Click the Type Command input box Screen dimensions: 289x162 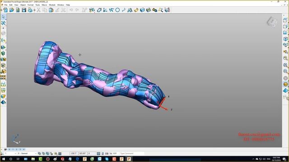pos(132,153)
